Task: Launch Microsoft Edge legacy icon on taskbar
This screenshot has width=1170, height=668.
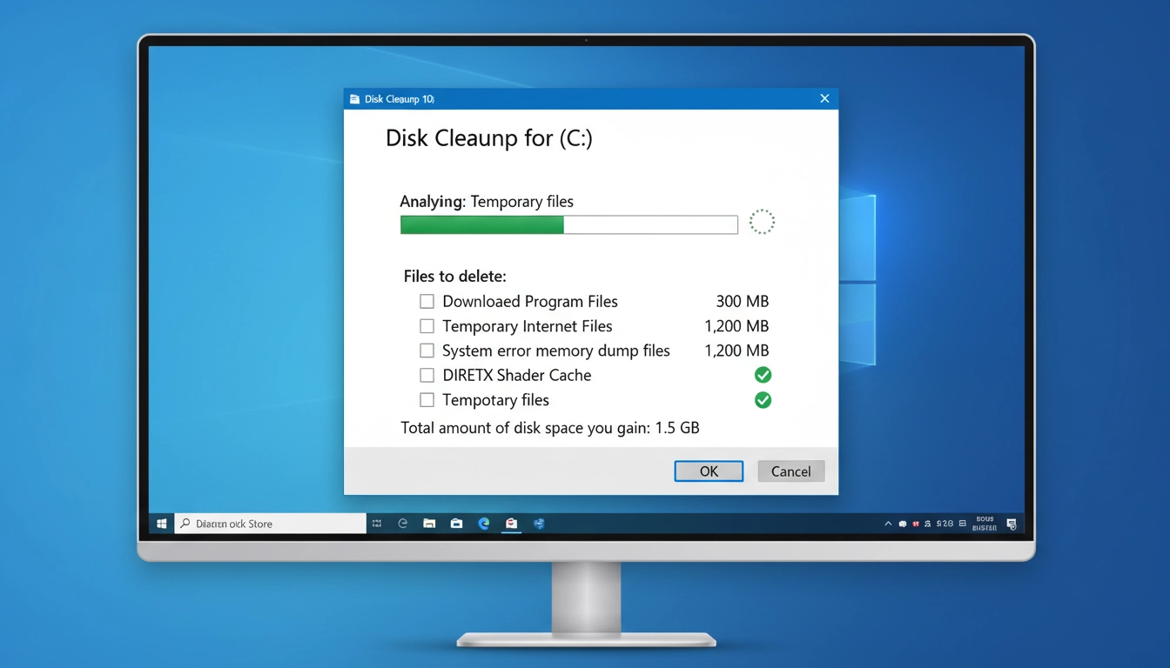Action: pyautogui.click(x=402, y=523)
